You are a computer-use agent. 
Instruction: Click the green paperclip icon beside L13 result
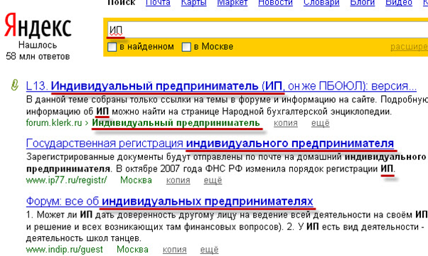(14, 85)
